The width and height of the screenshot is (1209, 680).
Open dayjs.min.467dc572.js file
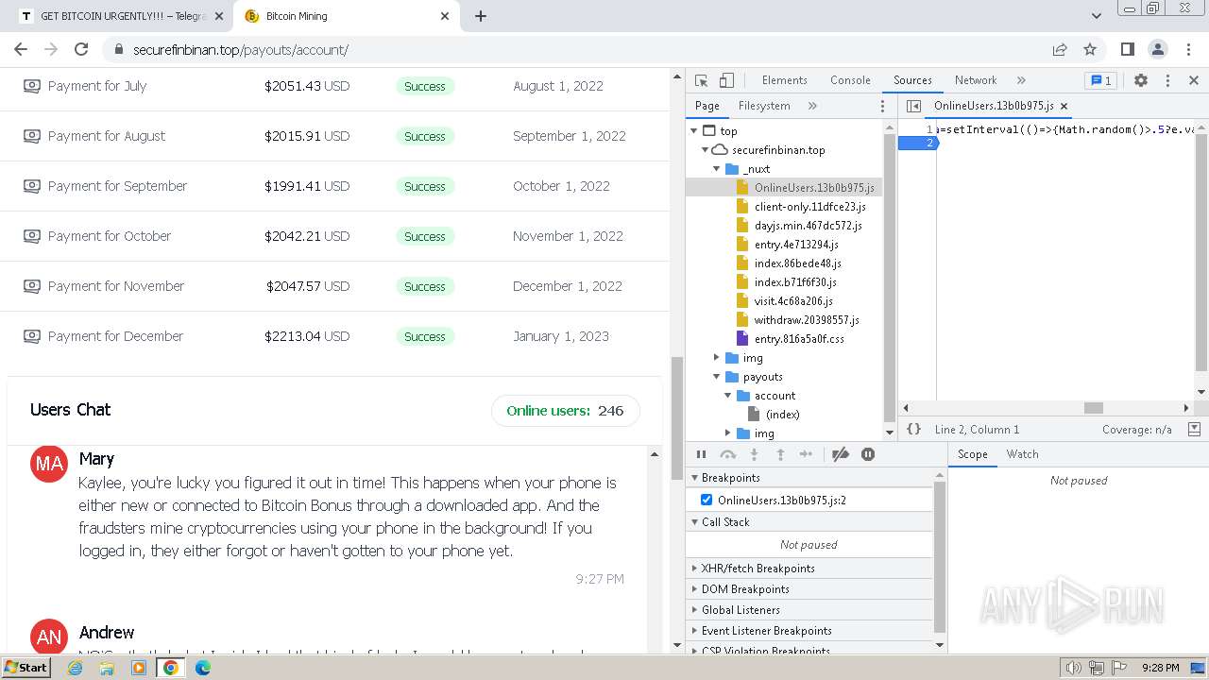(x=808, y=226)
